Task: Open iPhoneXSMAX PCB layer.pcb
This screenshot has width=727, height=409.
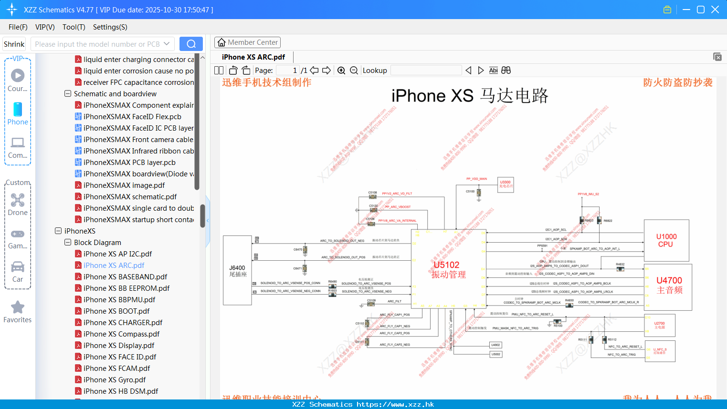Action: pyautogui.click(x=129, y=162)
